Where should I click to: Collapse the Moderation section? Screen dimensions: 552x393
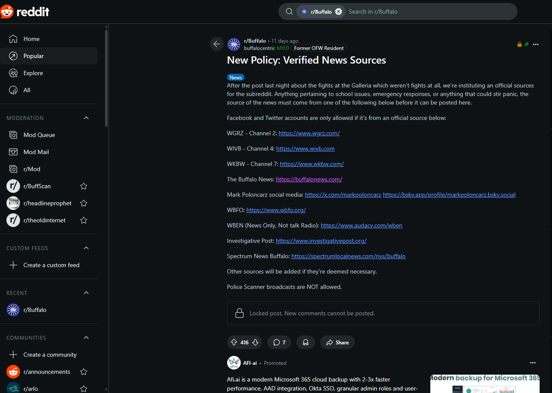click(x=86, y=118)
